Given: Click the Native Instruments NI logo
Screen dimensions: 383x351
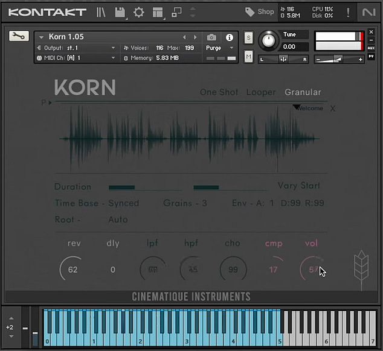Looking at the screenshot, I should (x=369, y=12).
